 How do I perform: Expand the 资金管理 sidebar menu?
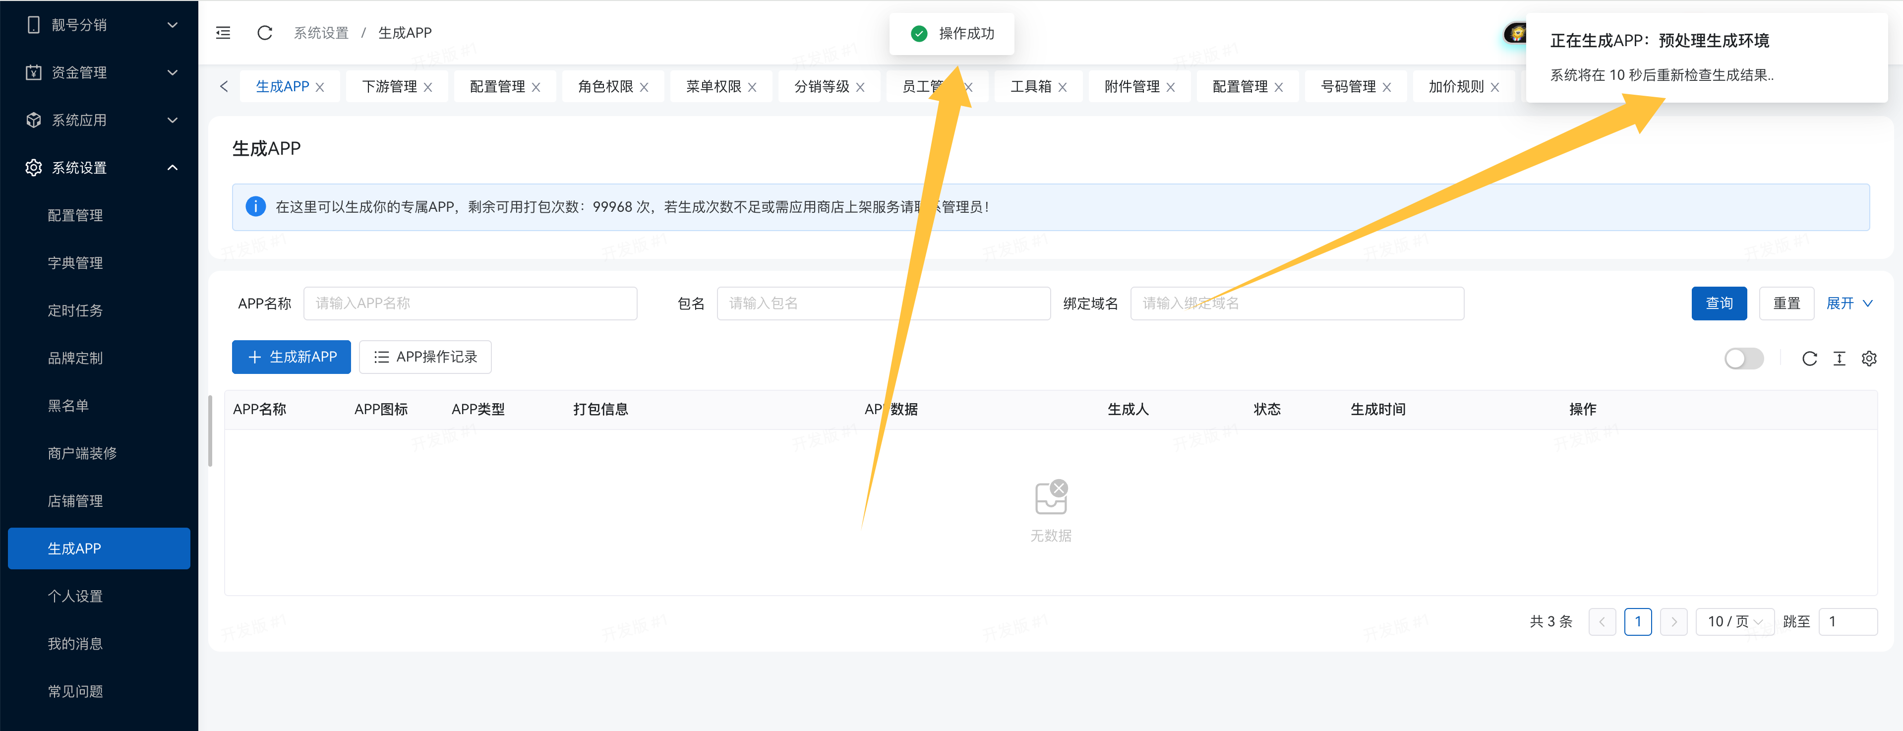coord(172,72)
